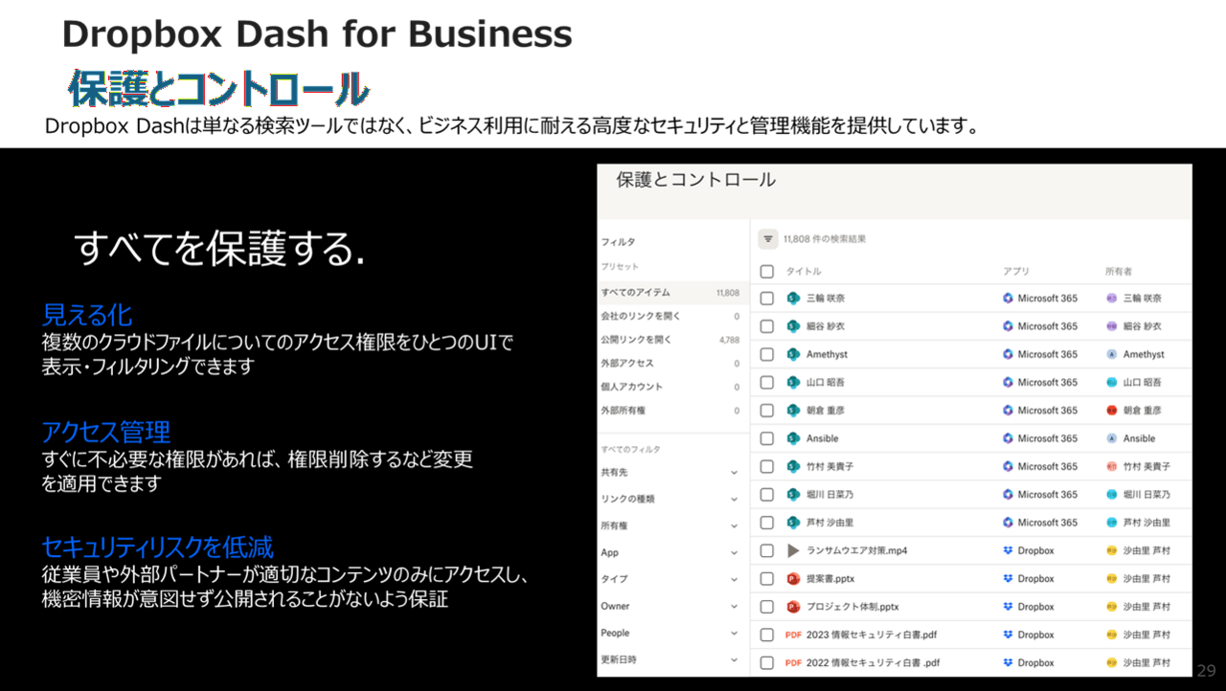
Task: Click the SharePoint icon next to 三輪 咲奈
Action: (793, 299)
